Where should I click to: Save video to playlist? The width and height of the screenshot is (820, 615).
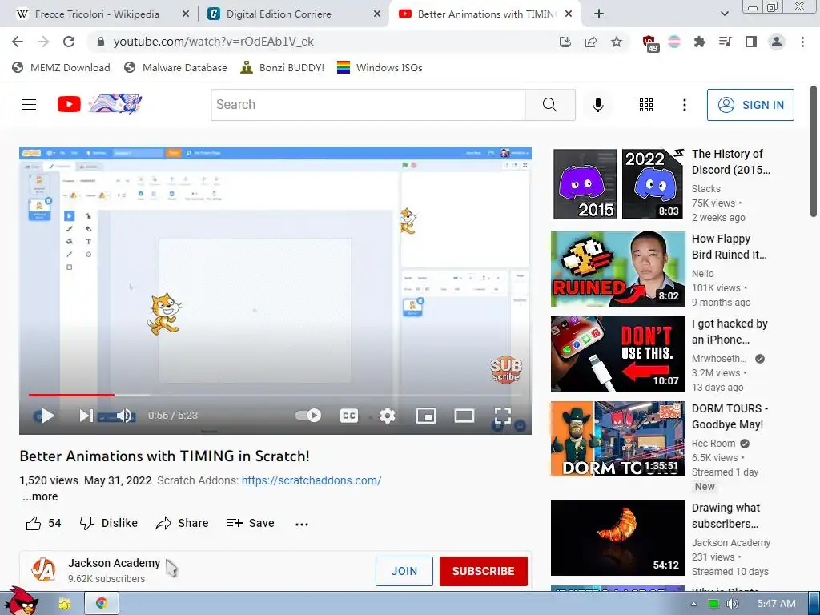[x=251, y=523]
